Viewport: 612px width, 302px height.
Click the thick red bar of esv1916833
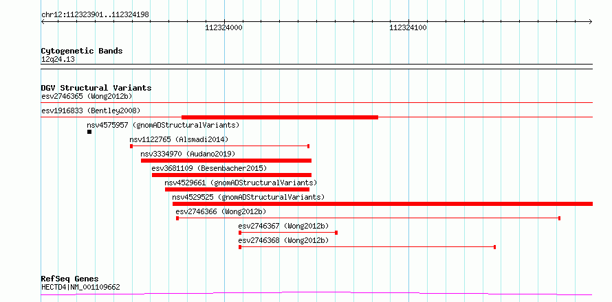tap(280, 117)
